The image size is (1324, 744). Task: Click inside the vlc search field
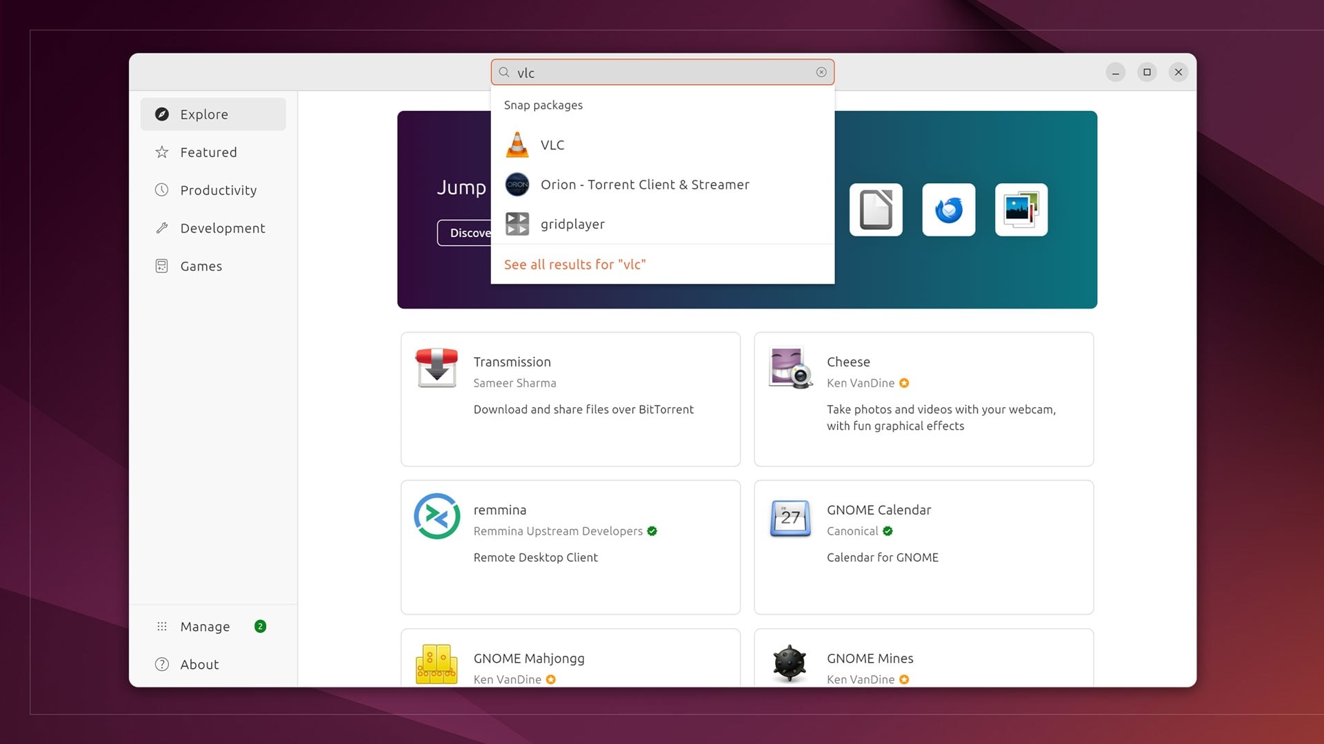662,72
